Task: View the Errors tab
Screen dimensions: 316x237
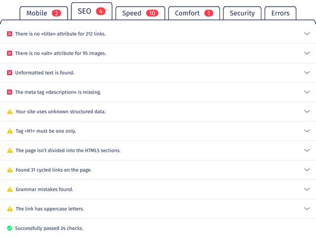Action: [280, 13]
